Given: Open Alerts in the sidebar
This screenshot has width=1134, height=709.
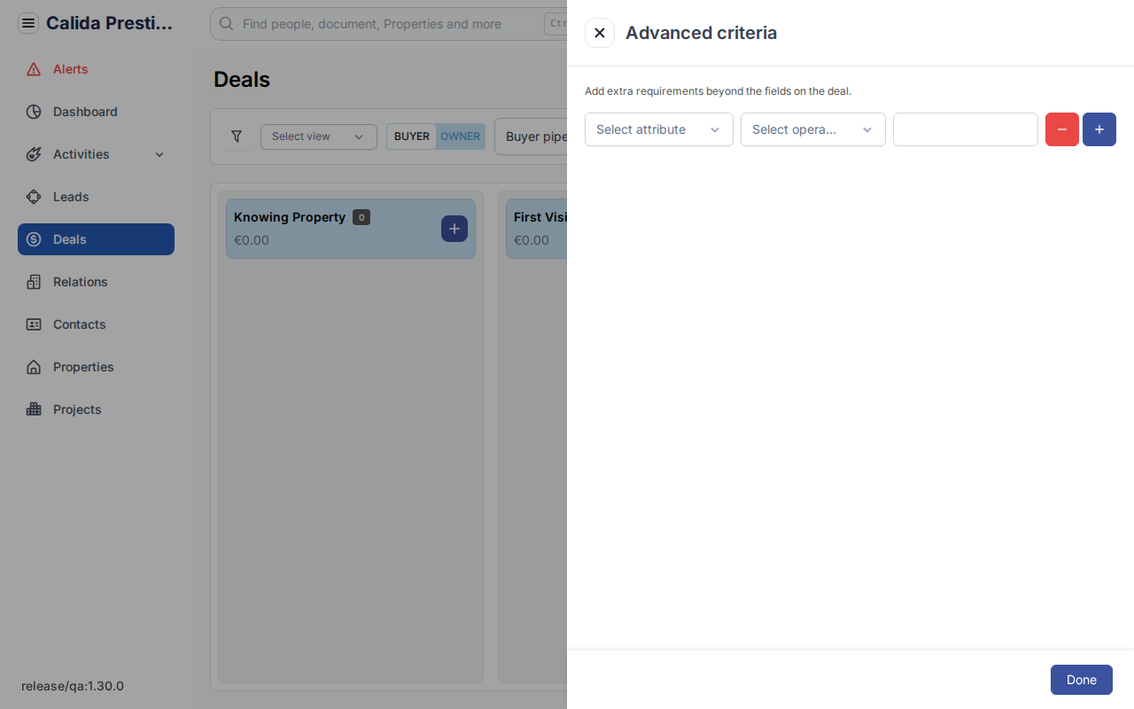Looking at the screenshot, I should 96,69.
